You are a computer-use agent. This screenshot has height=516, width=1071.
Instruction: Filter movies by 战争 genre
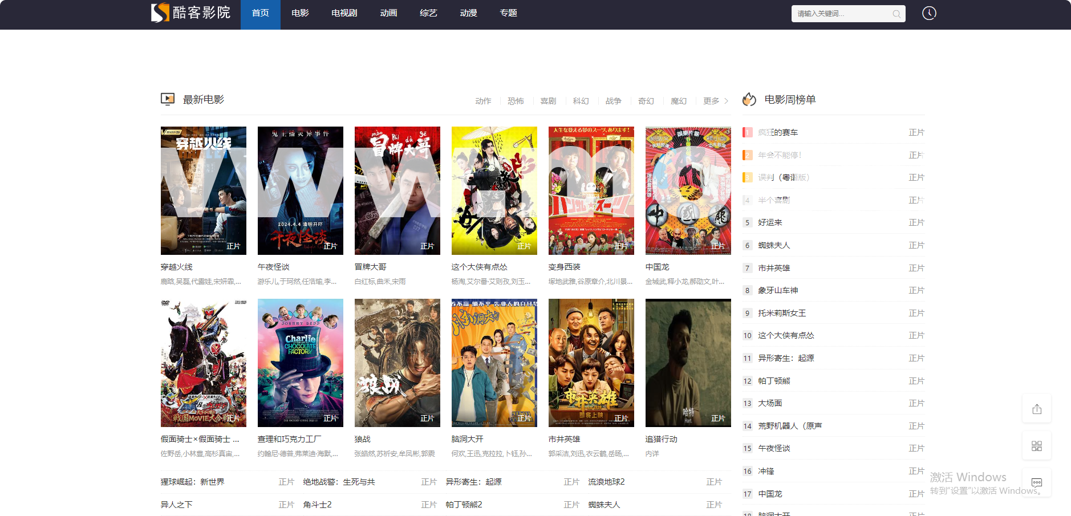[613, 101]
